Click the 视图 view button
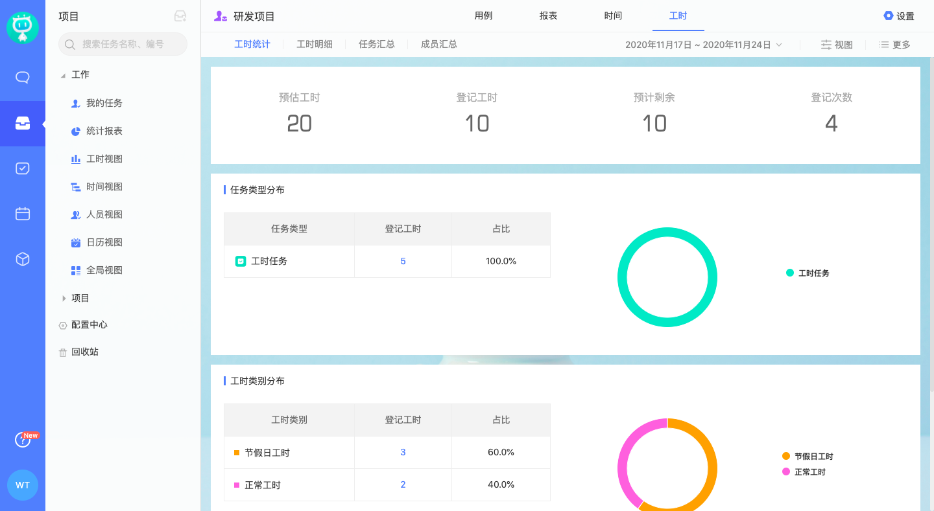The height and width of the screenshot is (511, 934). point(837,45)
